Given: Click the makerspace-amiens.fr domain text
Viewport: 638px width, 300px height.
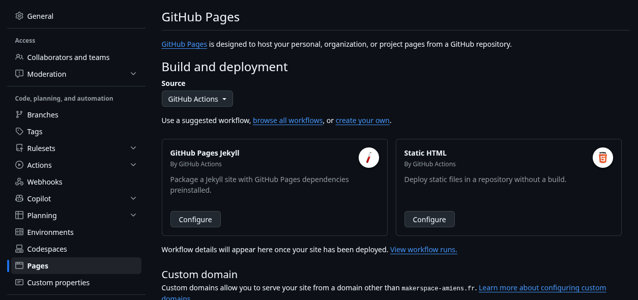Looking at the screenshot, I should [439, 288].
